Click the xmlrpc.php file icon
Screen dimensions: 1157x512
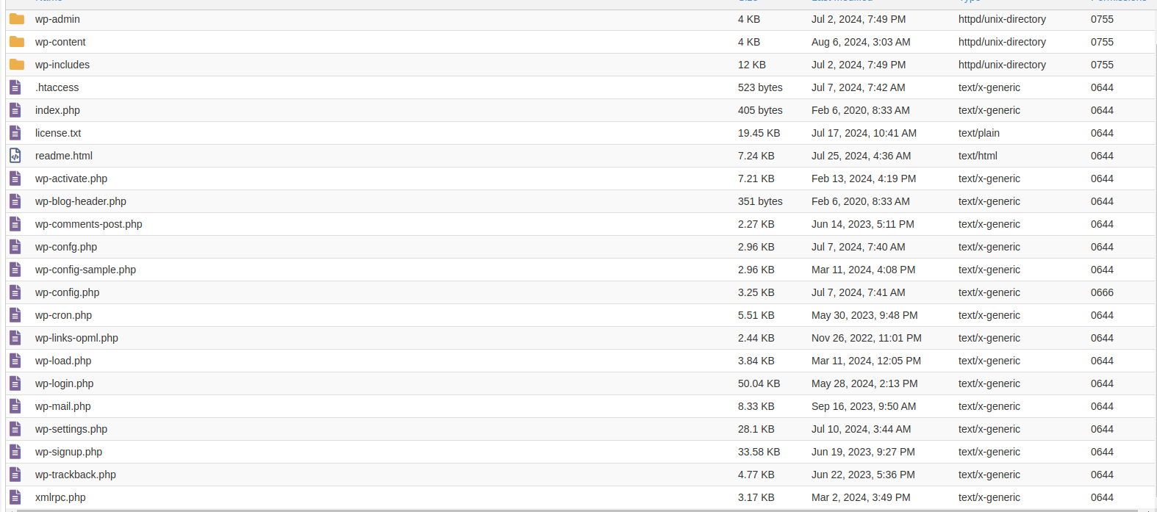pos(15,497)
